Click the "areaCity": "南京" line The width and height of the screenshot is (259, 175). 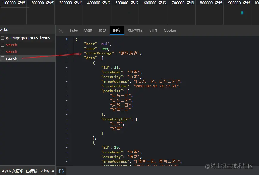pos(121,157)
